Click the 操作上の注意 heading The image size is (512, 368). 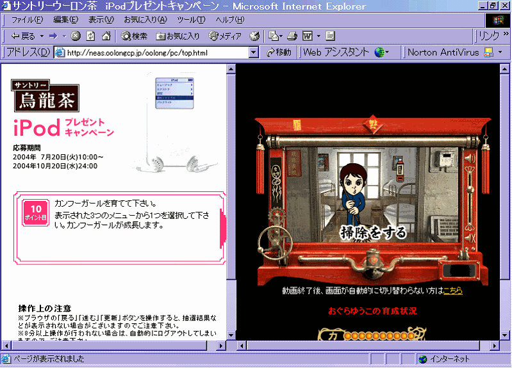point(44,308)
